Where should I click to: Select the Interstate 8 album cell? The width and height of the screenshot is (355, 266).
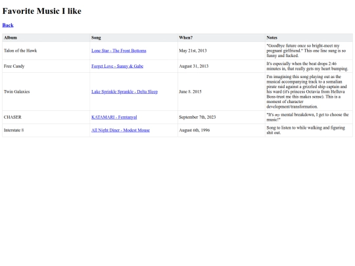coord(46,130)
